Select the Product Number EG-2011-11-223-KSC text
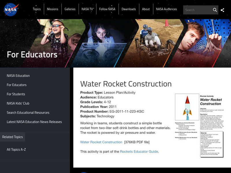 tap(112, 112)
